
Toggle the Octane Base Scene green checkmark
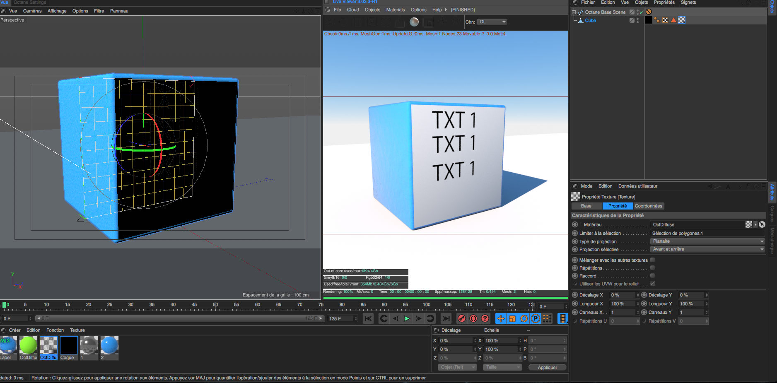pos(642,12)
